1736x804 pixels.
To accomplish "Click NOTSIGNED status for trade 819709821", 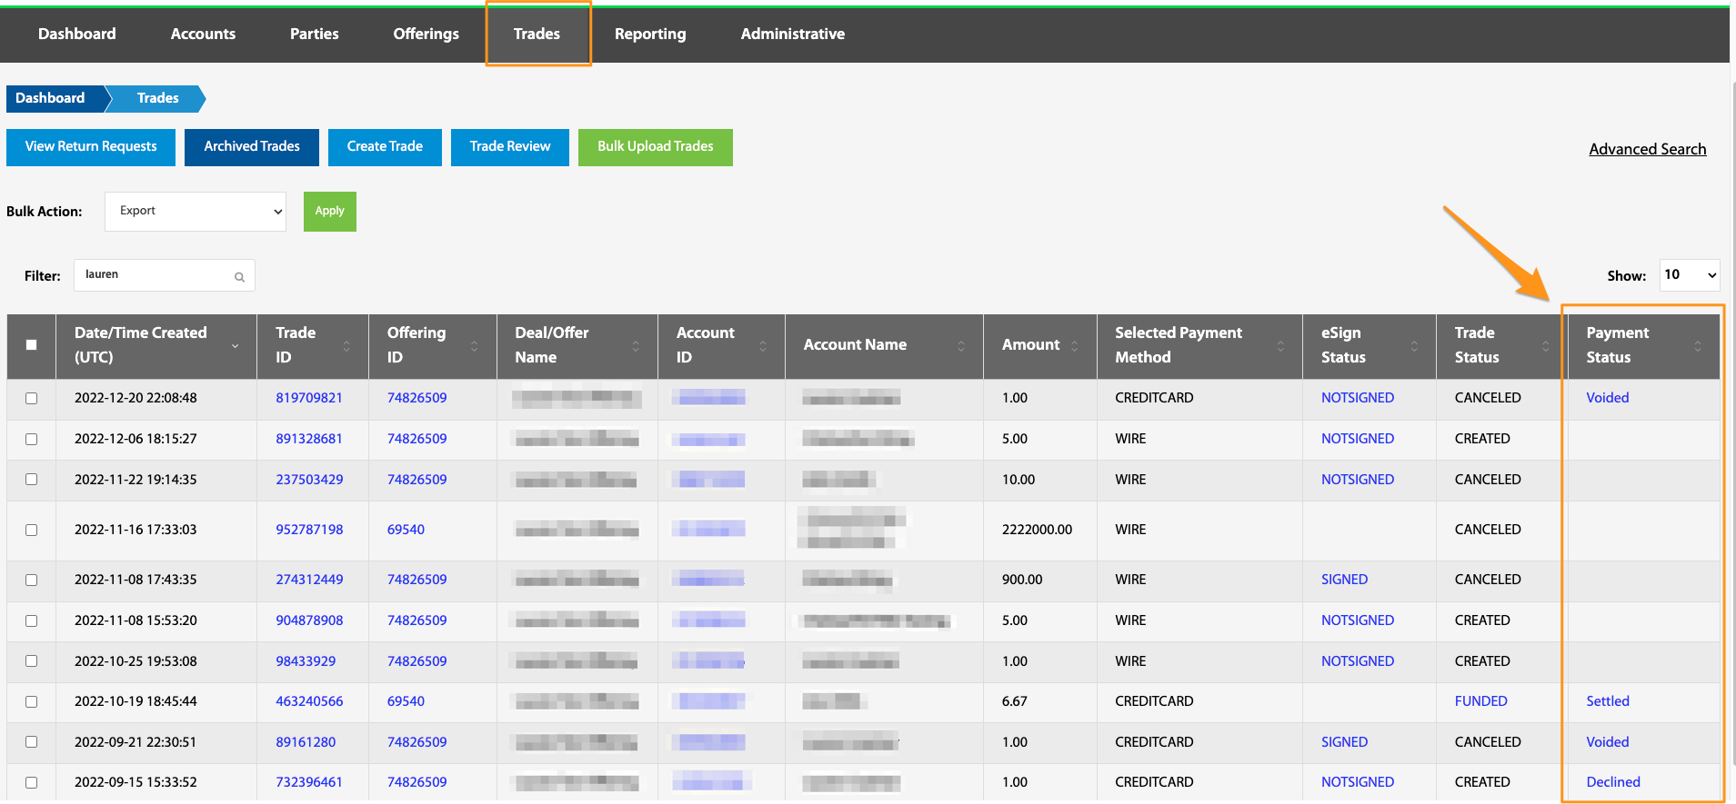I will point(1358,398).
